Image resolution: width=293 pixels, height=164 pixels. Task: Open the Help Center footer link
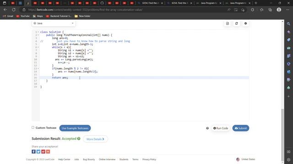(64, 159)
